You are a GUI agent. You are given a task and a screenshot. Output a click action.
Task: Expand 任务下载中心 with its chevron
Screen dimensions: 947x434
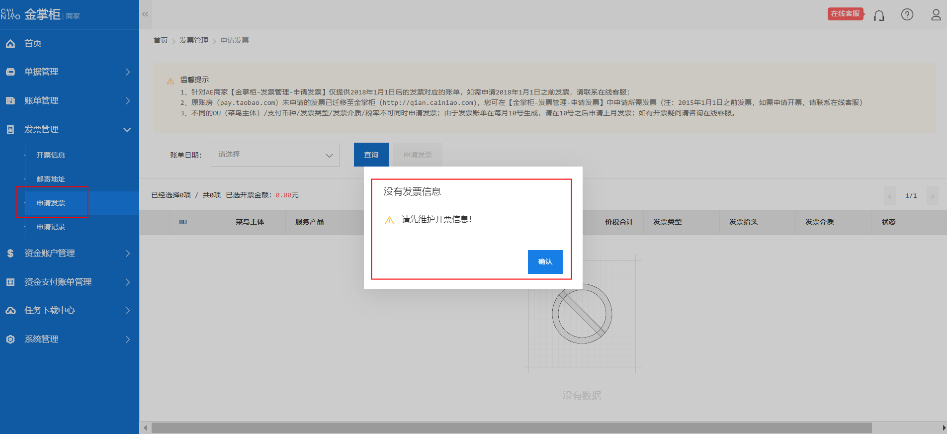coord(128,311)
